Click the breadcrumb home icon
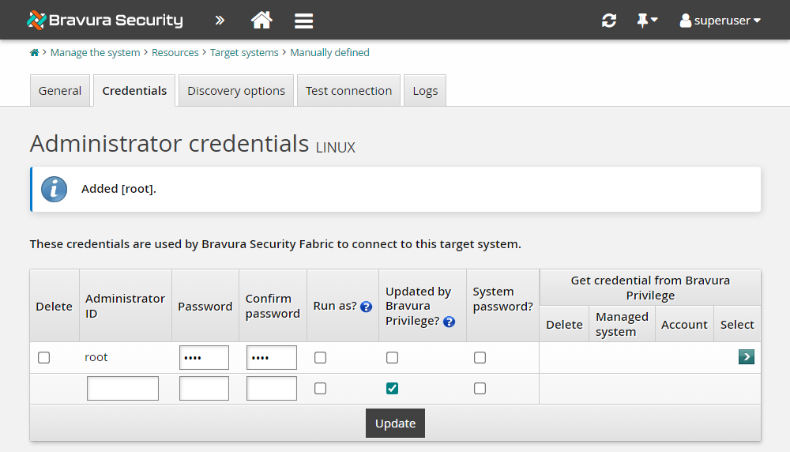790x452 pixels. click(x=34, y=52)
